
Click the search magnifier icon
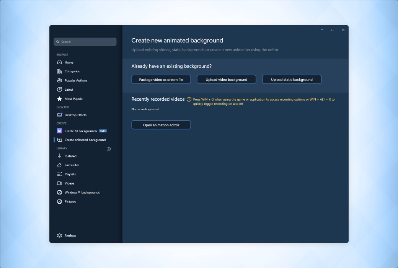pos(58,42)
